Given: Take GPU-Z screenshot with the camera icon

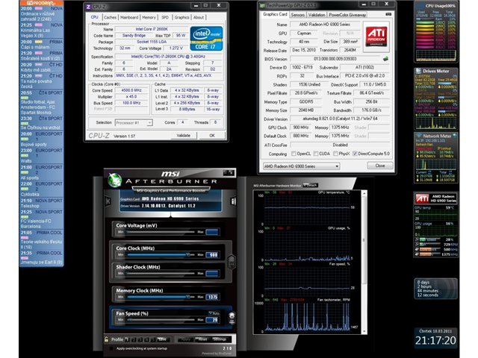Looking at the screenshot, I should [388, 15].
